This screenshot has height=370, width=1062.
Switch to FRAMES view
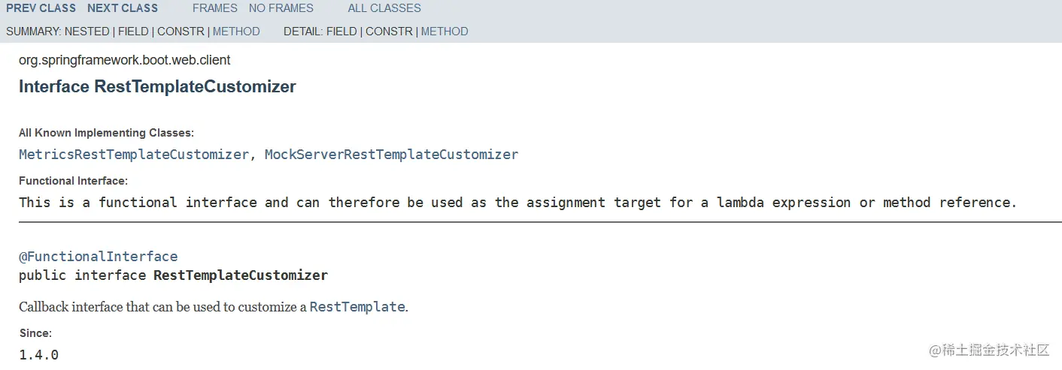(x=215, y=8)
